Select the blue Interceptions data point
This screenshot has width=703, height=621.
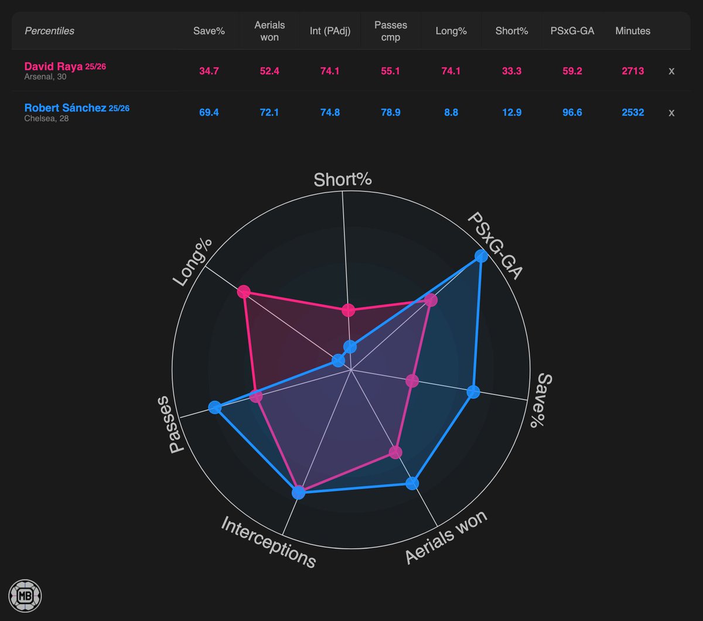tap(298, 493)
